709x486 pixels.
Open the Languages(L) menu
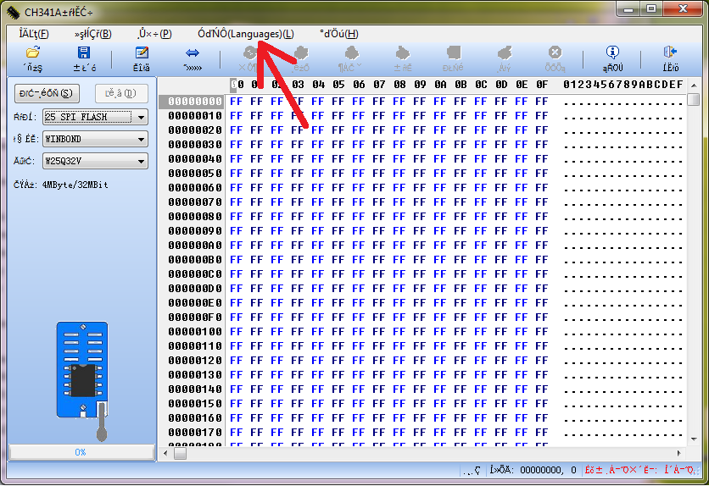[246, 34]
